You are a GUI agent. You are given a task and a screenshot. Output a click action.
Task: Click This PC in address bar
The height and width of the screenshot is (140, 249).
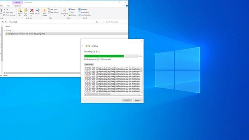(x=4, y=22)
